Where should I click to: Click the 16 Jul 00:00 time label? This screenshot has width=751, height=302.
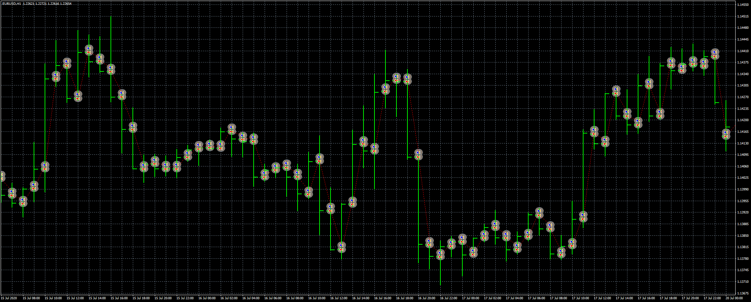click(207, 298)
